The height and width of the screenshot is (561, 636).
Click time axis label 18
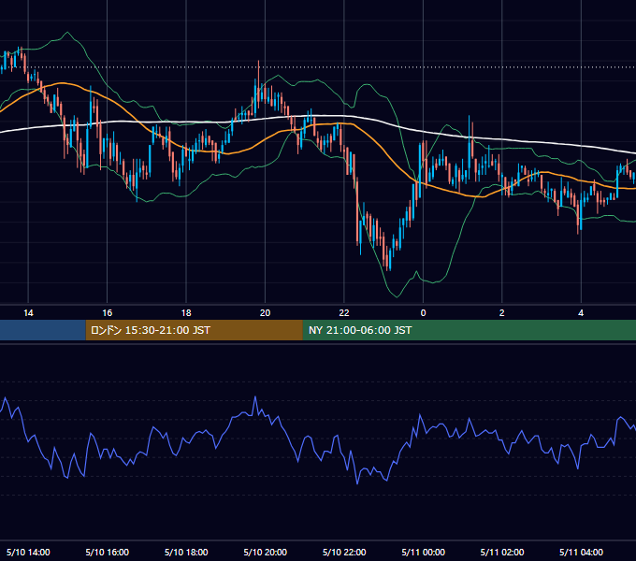click(186, 313)
